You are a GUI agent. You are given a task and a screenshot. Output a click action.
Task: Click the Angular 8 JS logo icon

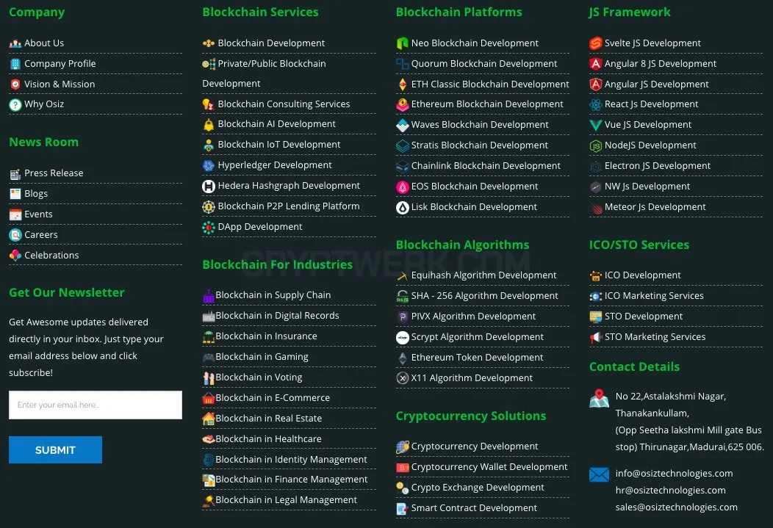(595, 64)
